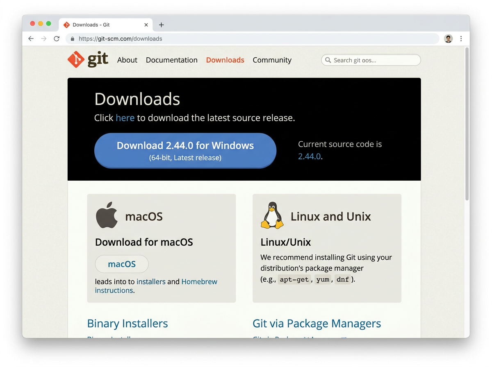492x367 pixels.
Task: Click in the Search git input field
Action: [x=371, y=60]
